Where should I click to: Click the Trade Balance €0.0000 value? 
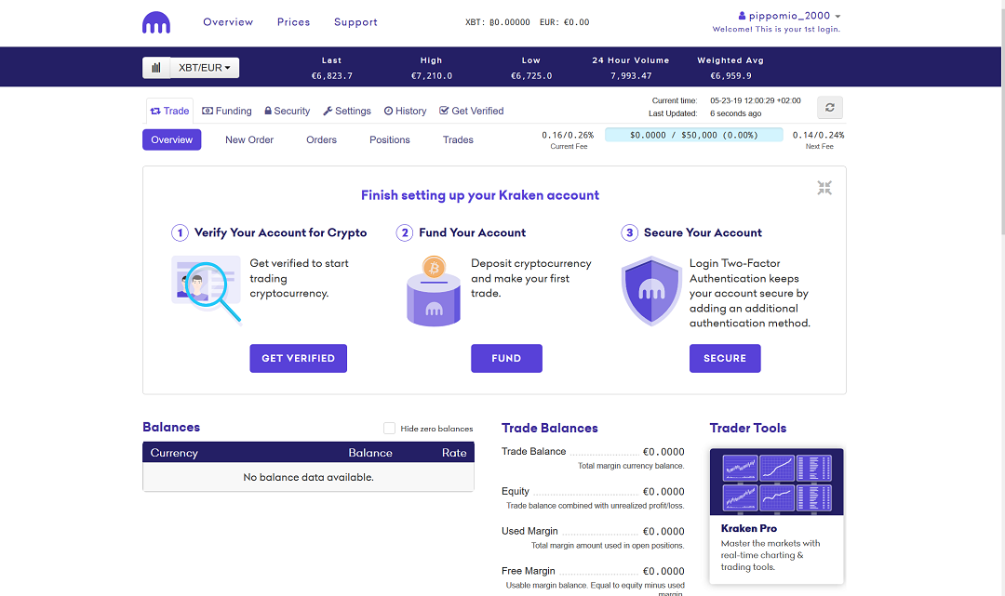pos(663,452)
